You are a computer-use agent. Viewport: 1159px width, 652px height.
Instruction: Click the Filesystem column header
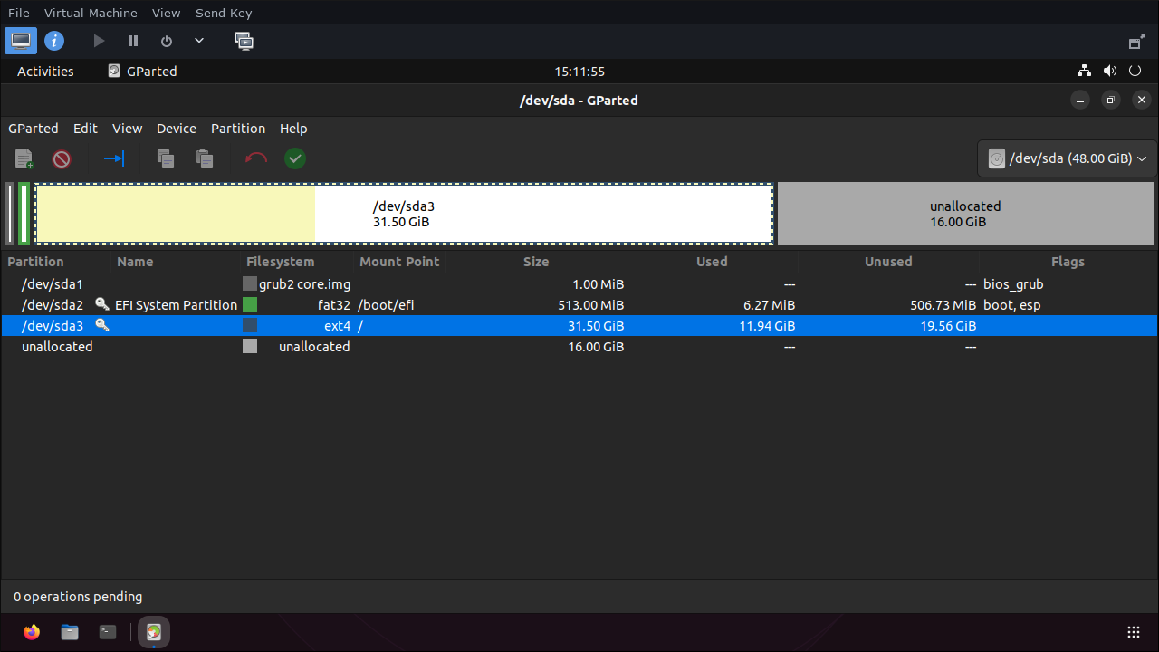(x=280, y=262)
